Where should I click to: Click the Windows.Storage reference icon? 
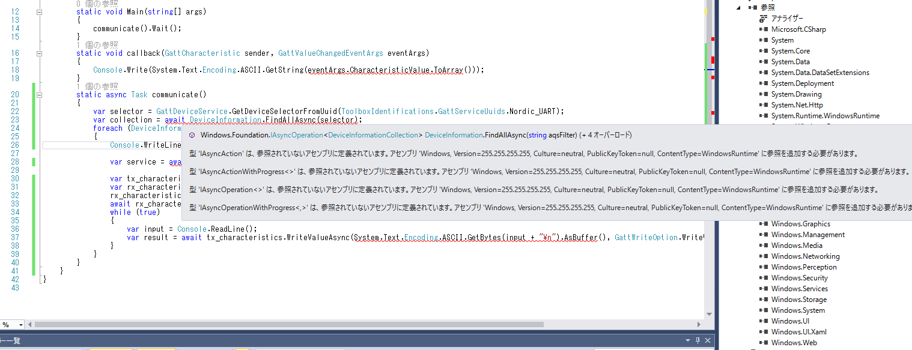763,300
